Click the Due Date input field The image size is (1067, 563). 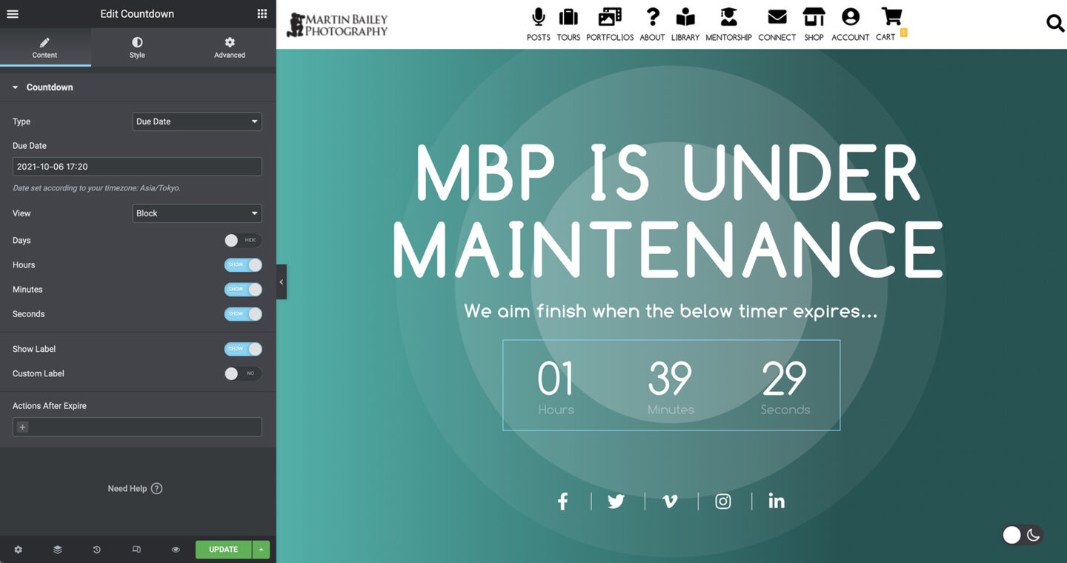137,167
